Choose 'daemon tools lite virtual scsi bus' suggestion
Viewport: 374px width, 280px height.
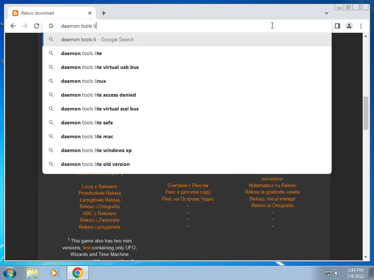coord(187,109)
